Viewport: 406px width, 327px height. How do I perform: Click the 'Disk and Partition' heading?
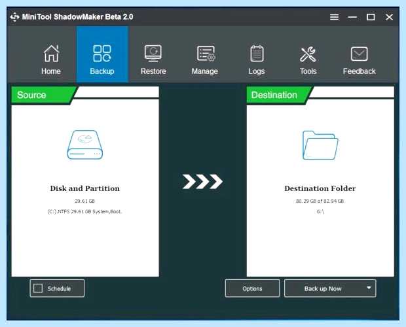click(85, 188)
